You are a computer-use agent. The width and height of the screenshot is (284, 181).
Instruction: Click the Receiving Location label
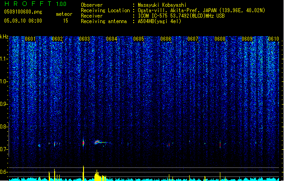(x=105, y=10)
